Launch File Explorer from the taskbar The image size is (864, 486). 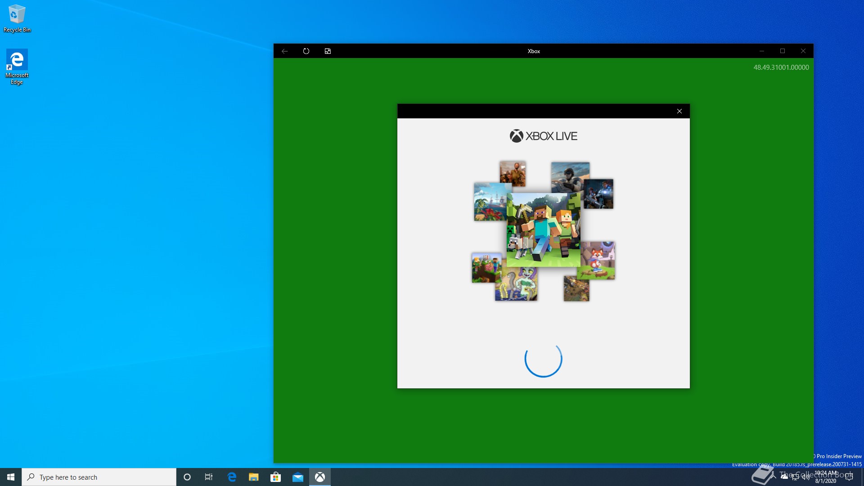[x=253, y=477]
